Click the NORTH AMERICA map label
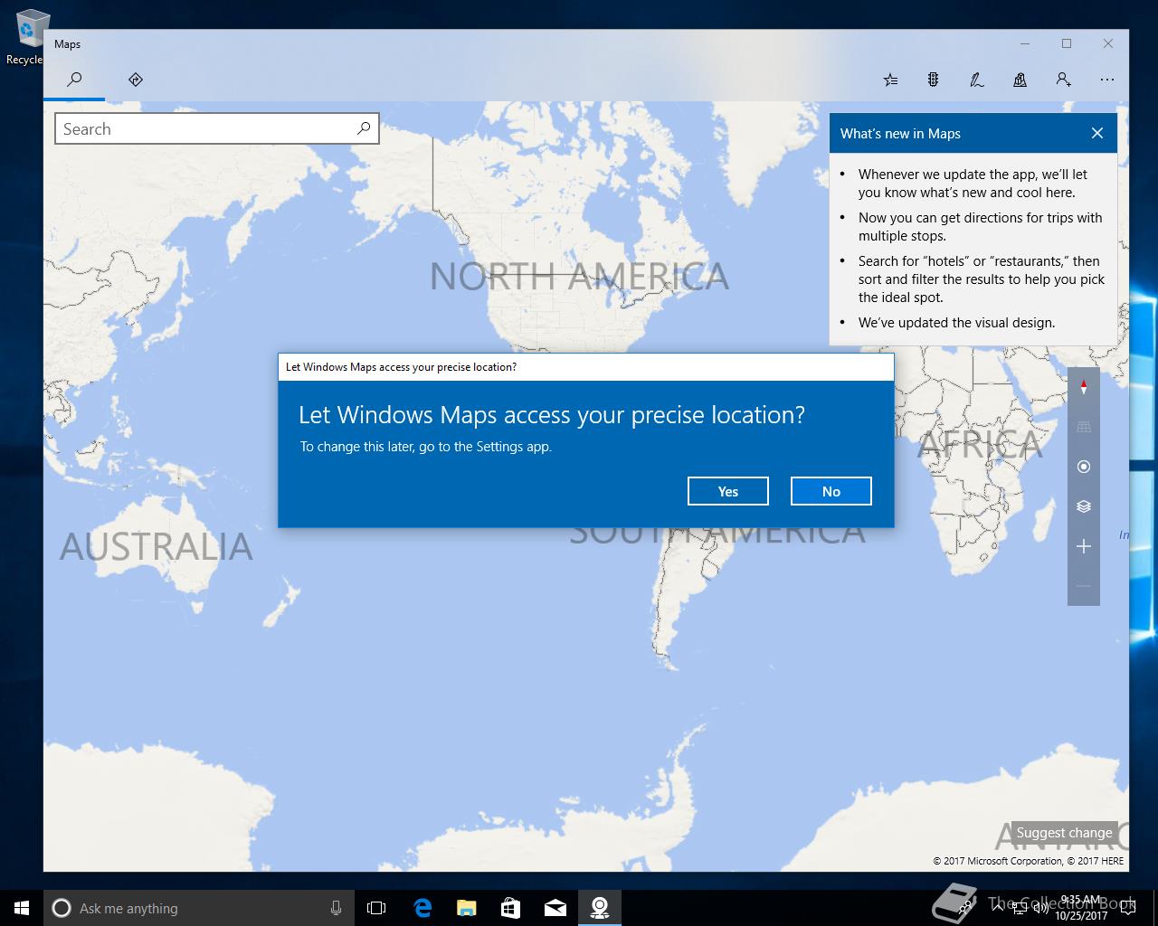Viewport: 1158px width, 926px height. 579,277
